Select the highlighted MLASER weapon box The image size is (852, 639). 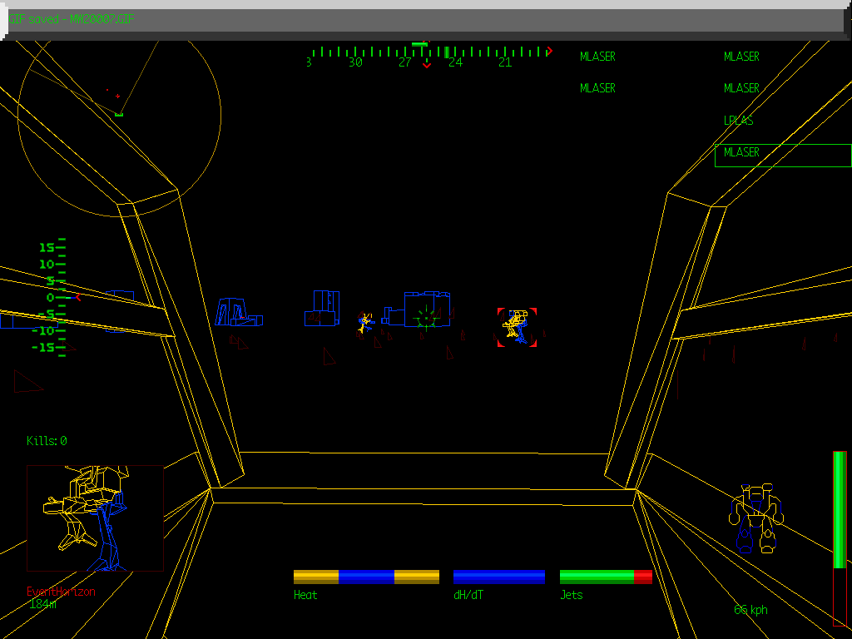[782, 155]
